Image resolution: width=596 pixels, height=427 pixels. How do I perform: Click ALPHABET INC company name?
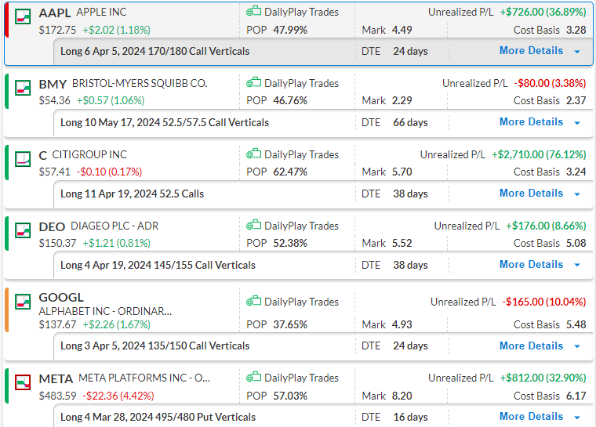click(x=105, y=311)
